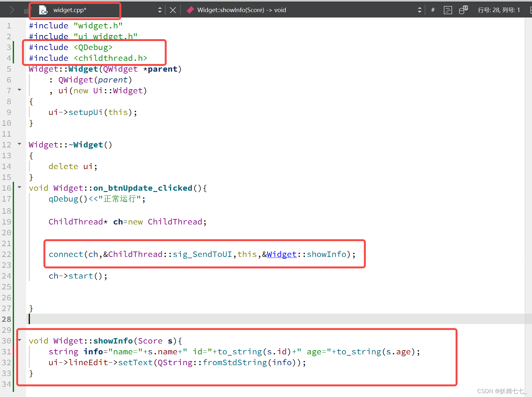The width and height of the screenshot is (532, 397).
Task: Click ', ui(new Ui::Widget)' initializer
Action: (x=98, y=91)
